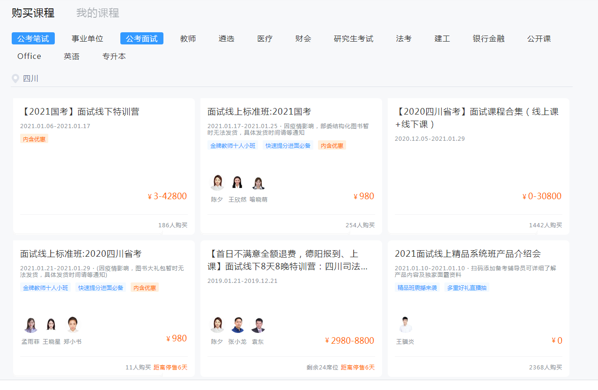Screen dimensions: 598x390
Task: Switch to the 我的课程 tab
Action: click(x=97, y=13)
